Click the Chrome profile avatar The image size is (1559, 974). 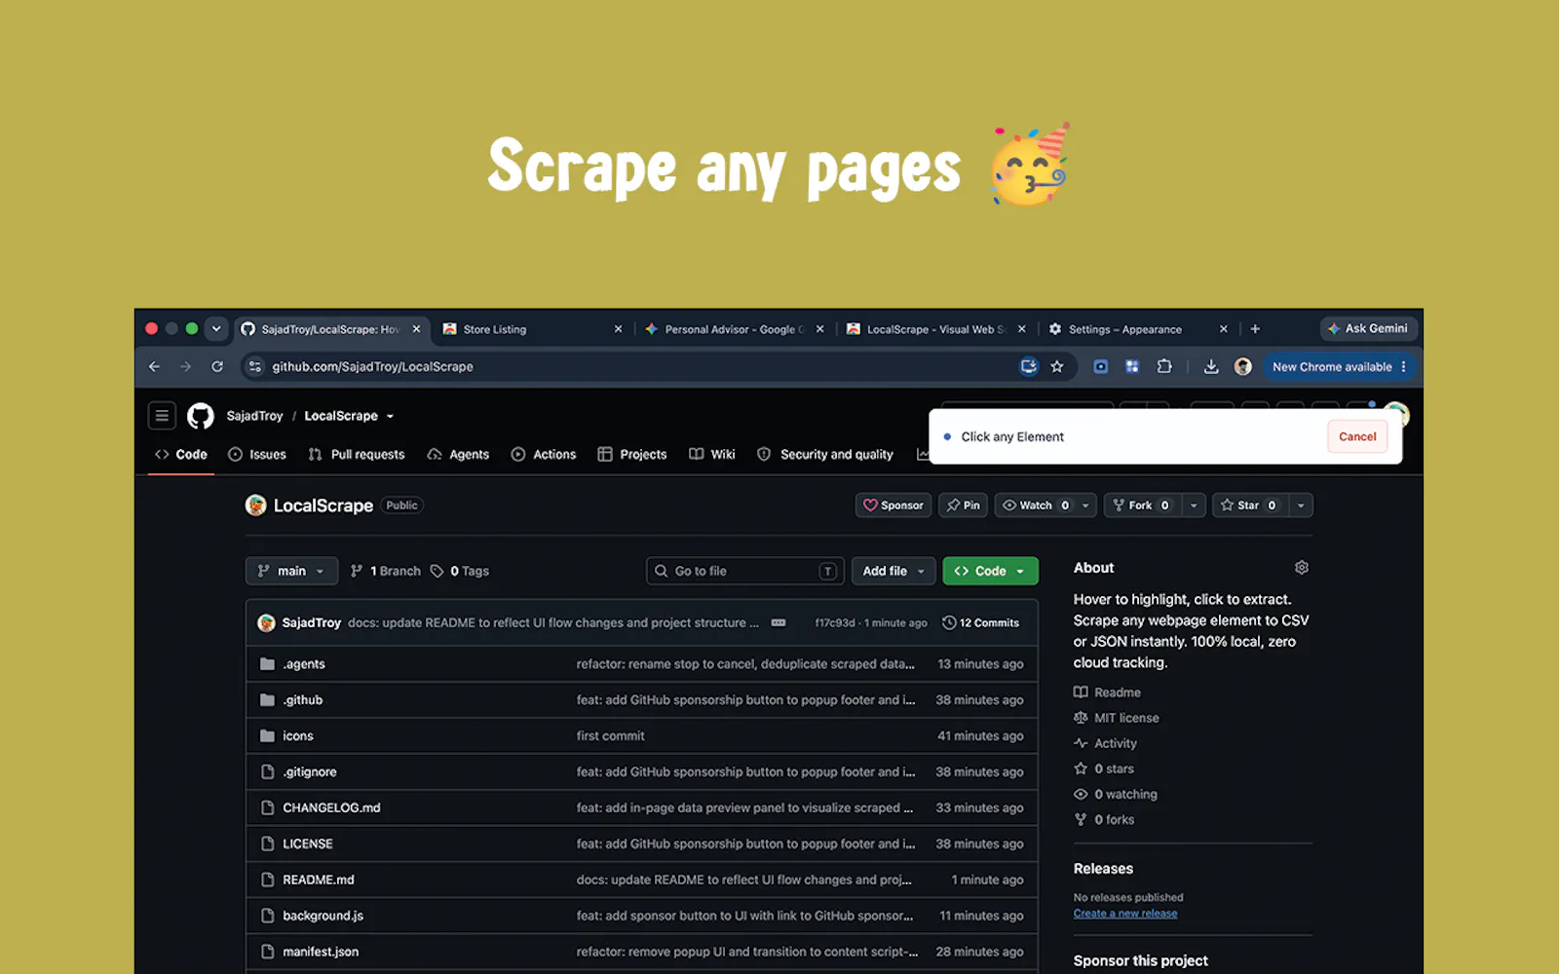tap(1243, 366)
